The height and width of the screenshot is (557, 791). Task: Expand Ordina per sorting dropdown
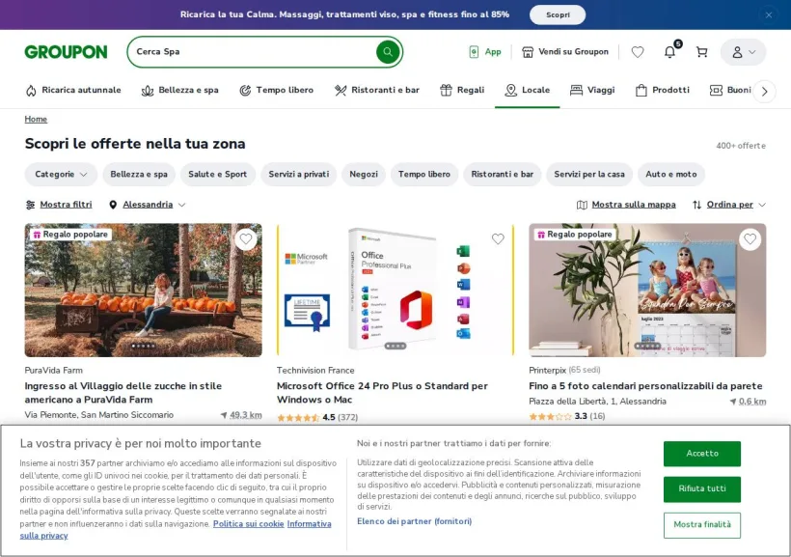point(729,205)
